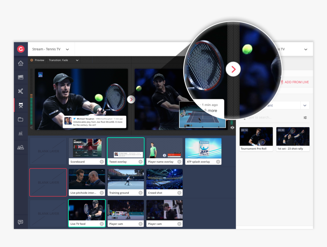
Task: Select the Live TV feed source
Action: pyautogui.click(x=87, y=213)
